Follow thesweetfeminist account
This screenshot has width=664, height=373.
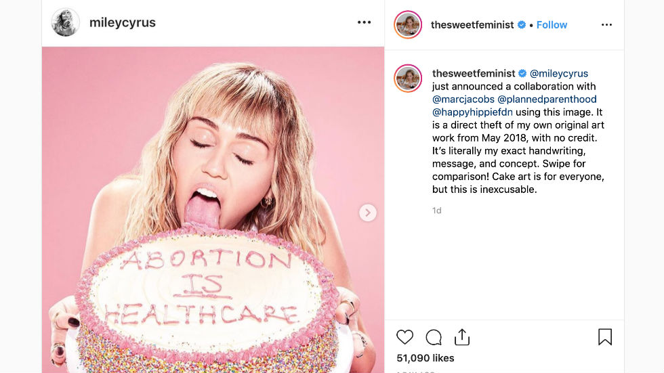[552, 25]
